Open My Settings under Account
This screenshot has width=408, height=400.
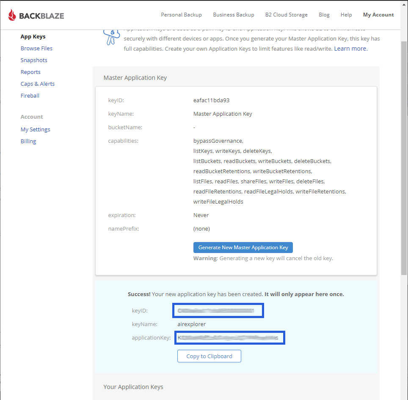(x=36, y=130)
